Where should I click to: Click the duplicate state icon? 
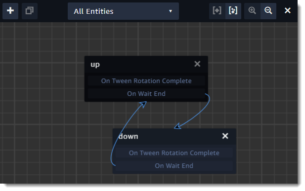(30, 11)
